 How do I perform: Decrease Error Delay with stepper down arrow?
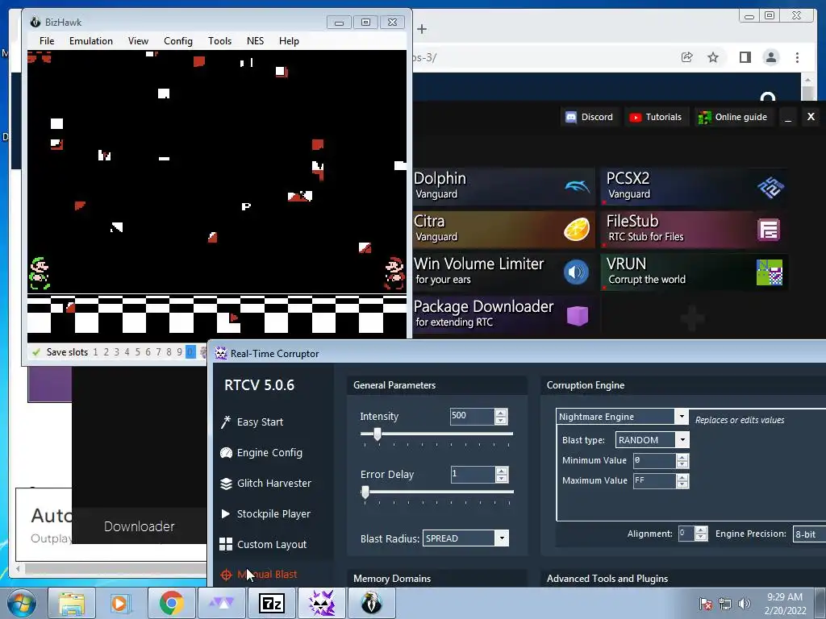[502, 479]
